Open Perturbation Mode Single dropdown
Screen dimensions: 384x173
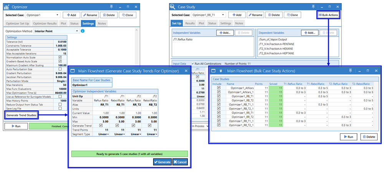60,81
